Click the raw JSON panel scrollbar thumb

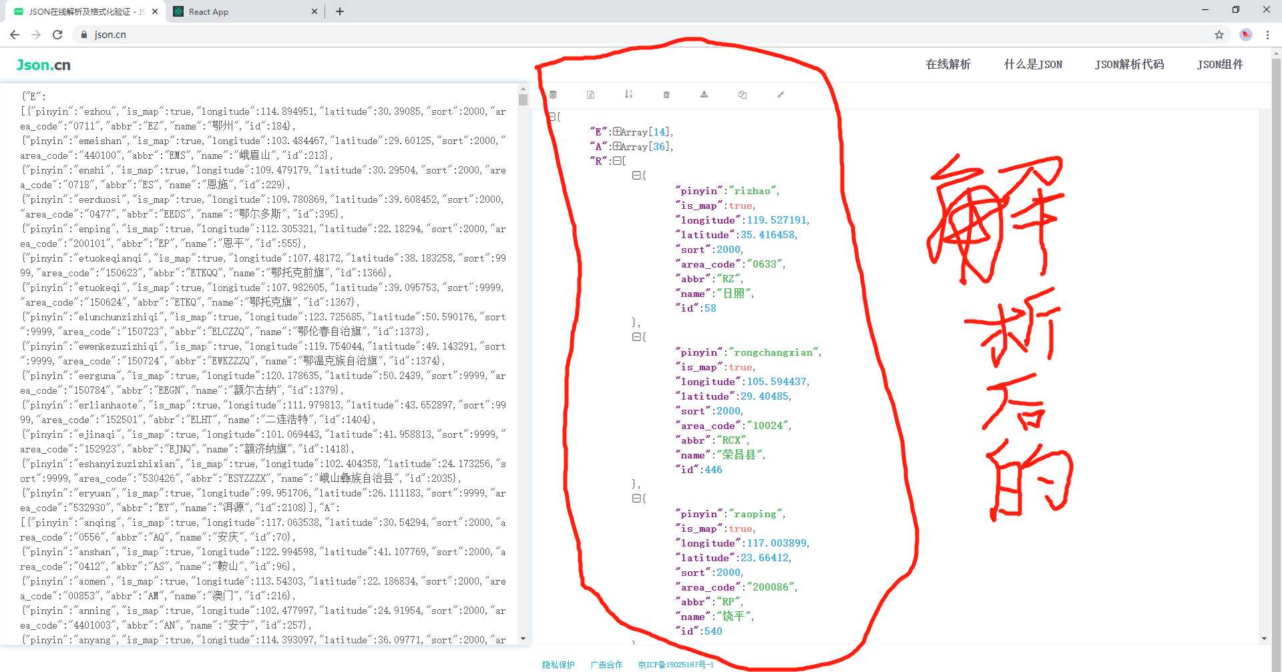523,100
